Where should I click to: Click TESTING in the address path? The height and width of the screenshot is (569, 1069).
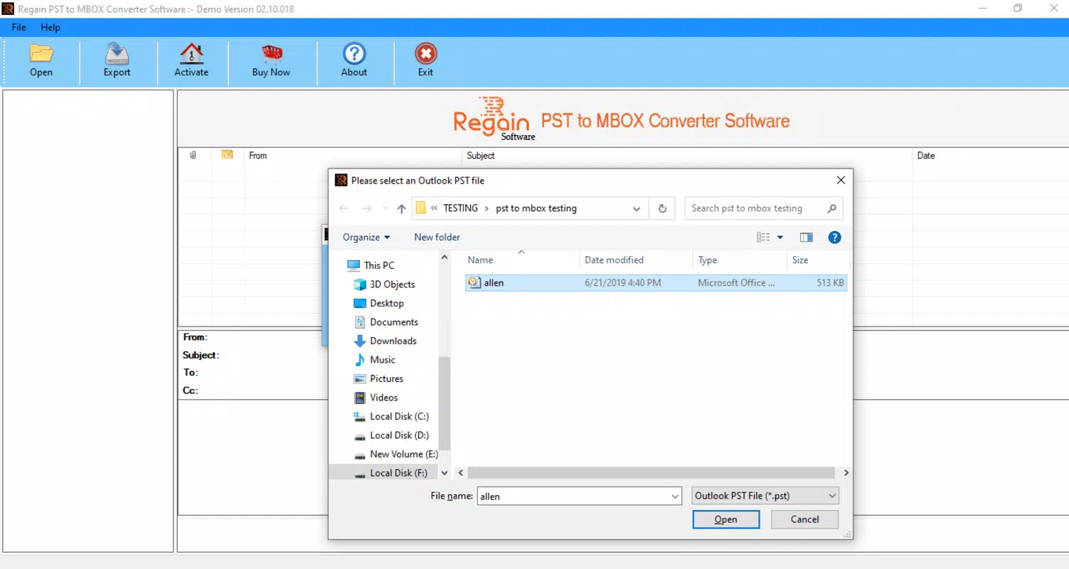pos(460,208)
